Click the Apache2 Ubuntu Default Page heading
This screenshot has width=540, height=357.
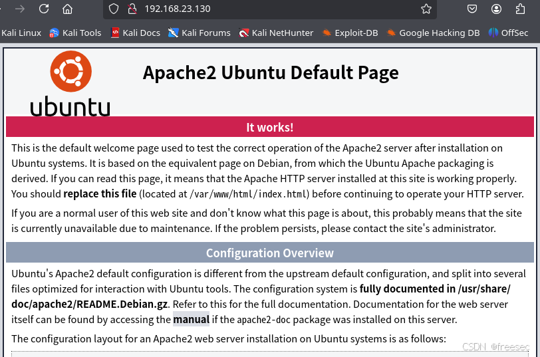coord(271,72)
